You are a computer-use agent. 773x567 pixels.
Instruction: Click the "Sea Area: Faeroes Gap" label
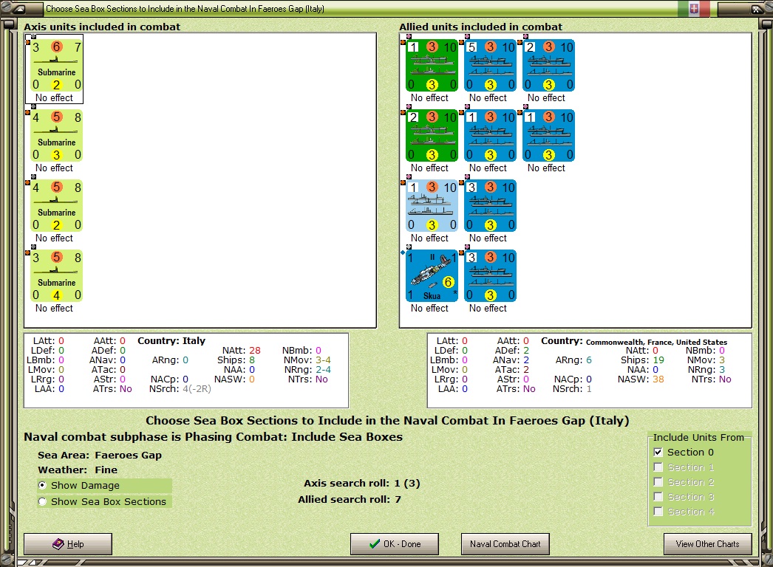100,456
